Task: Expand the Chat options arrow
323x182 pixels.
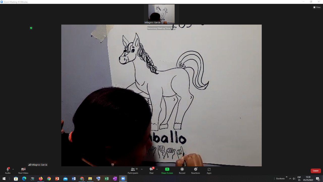Action: point(157,169)
